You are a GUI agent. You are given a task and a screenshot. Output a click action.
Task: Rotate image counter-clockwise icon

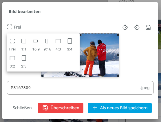[137, 27]
